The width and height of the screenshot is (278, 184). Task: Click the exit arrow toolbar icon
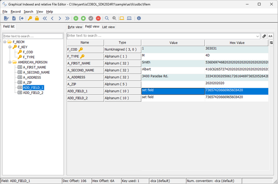coord(21,18)
